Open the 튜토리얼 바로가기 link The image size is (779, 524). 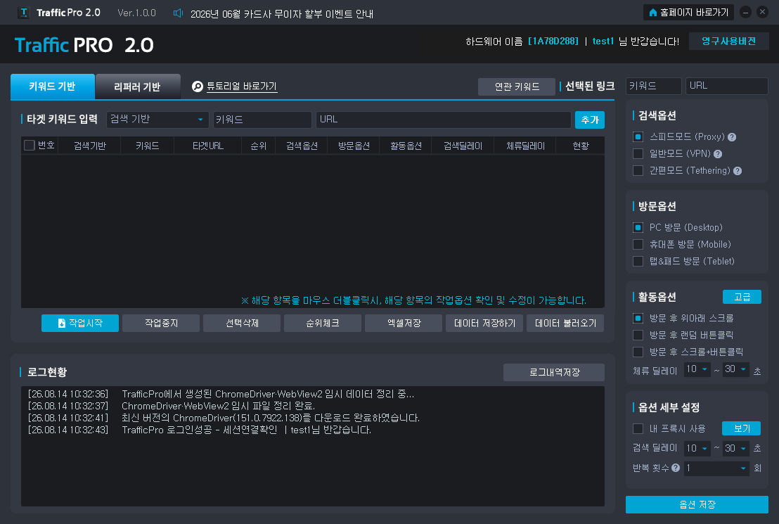pos(241,87)
